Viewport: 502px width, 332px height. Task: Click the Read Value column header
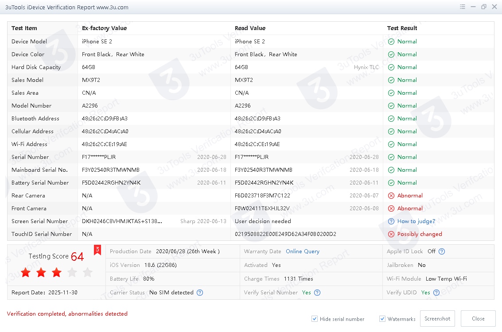(x=250, y=28)
